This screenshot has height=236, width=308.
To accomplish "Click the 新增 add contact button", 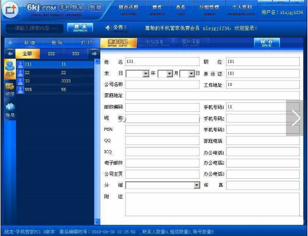I will click(x=30, y=43).
